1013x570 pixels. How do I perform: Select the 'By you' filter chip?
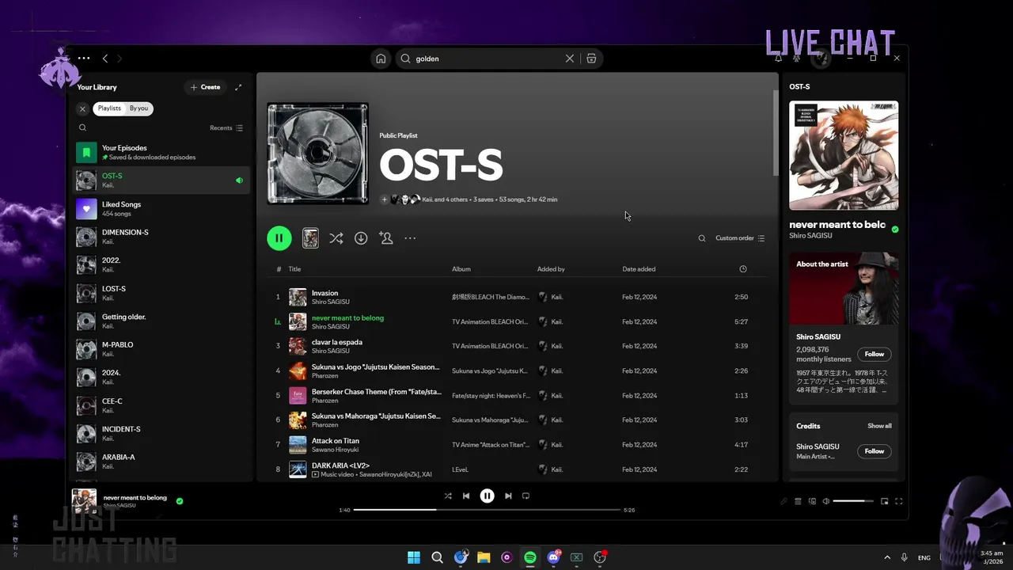click(139, 108)
